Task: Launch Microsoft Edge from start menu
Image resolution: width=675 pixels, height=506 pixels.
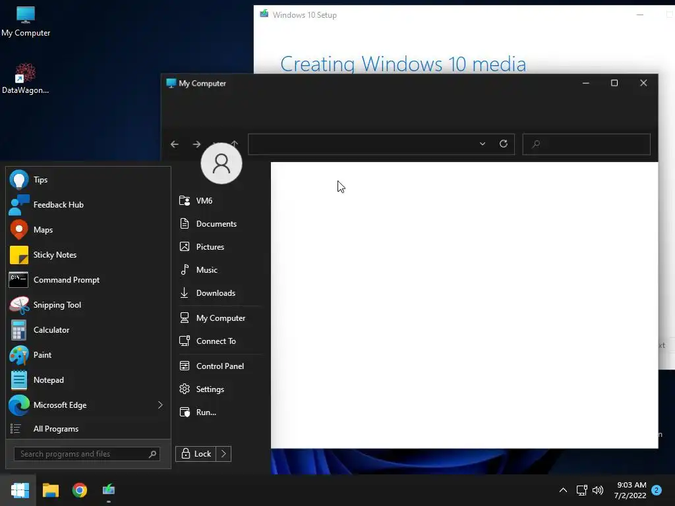Action: coord(80,405)
